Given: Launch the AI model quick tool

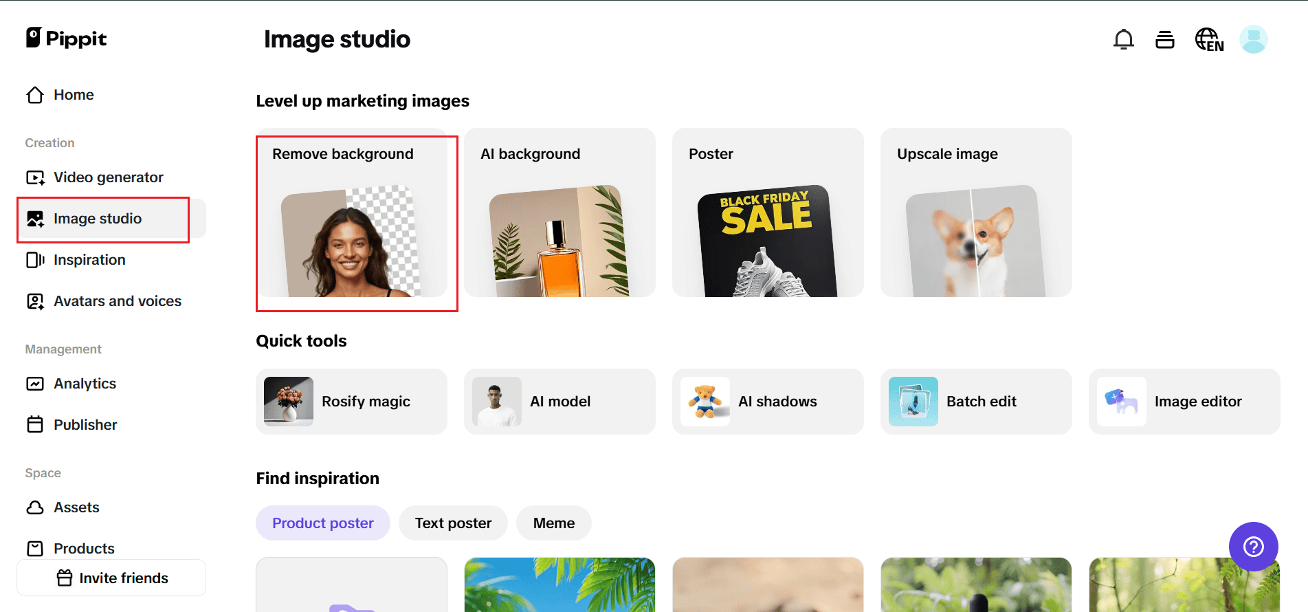Looking at the screenshot, I should [560, 402].
